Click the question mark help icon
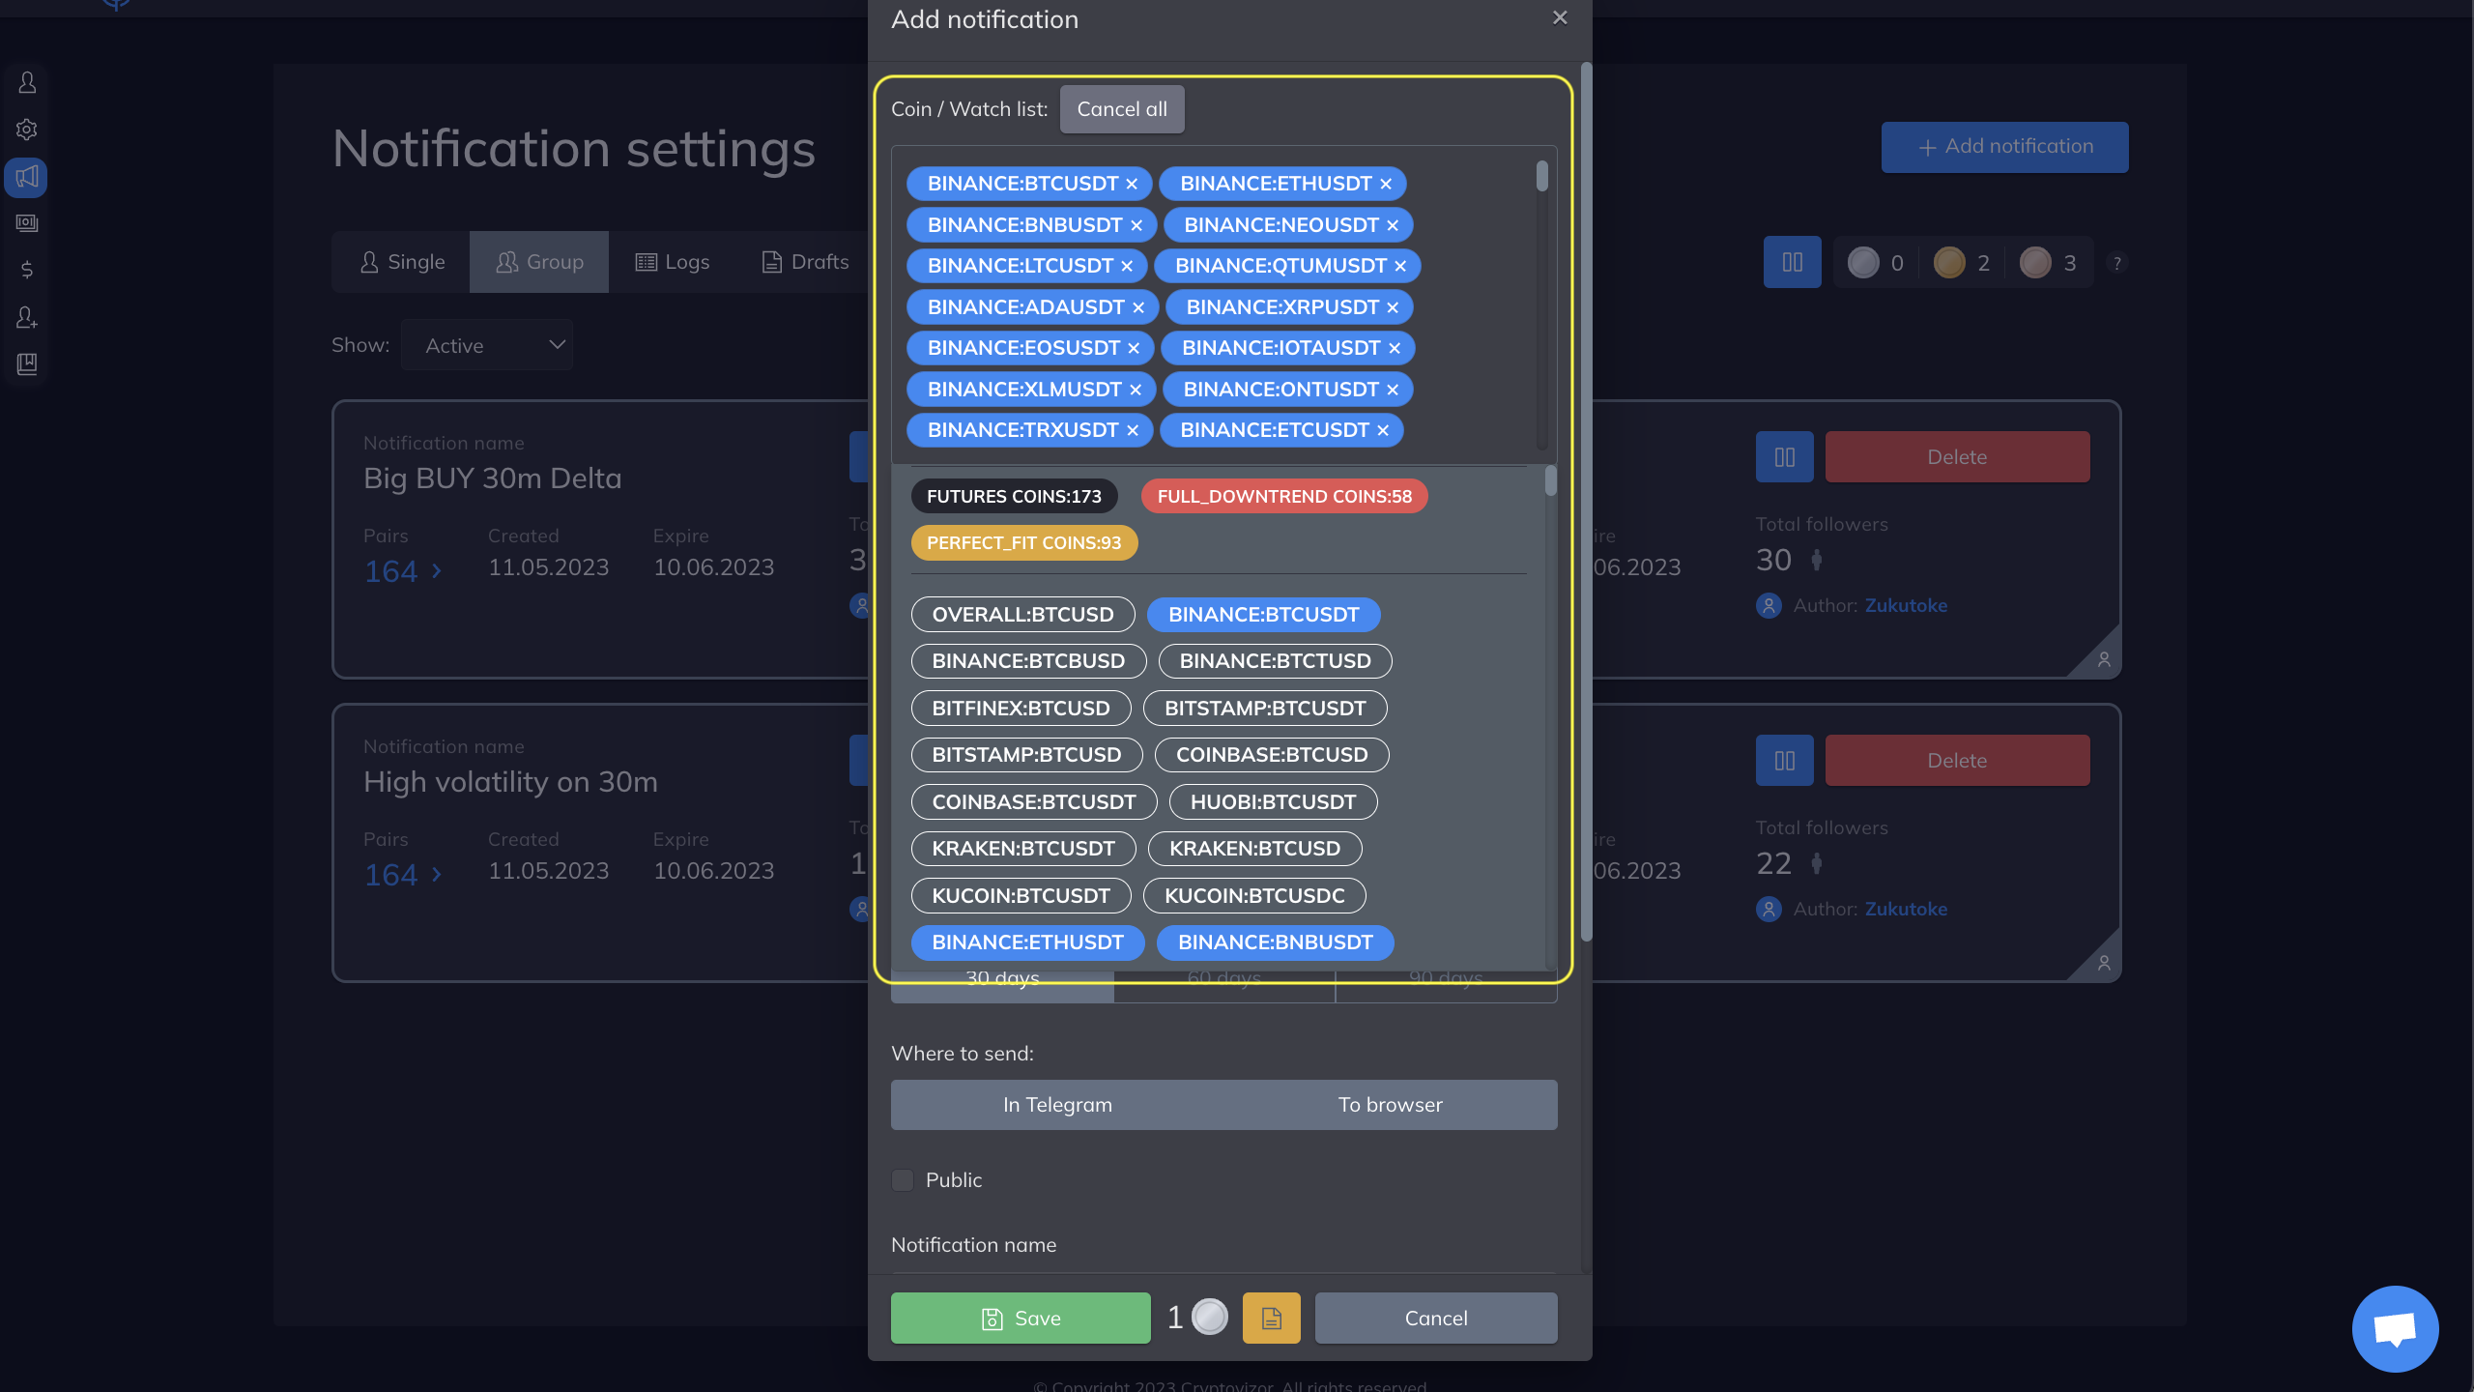The width and height of the screenshot is (2474, 1392). (2116, 263)
